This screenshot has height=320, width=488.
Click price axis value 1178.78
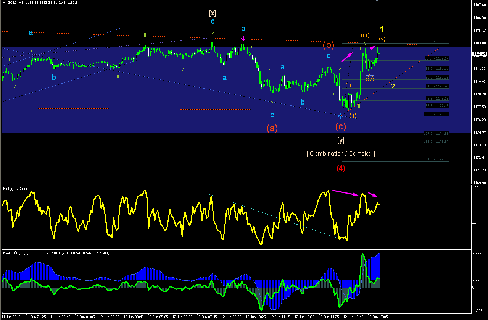point(479,94)
